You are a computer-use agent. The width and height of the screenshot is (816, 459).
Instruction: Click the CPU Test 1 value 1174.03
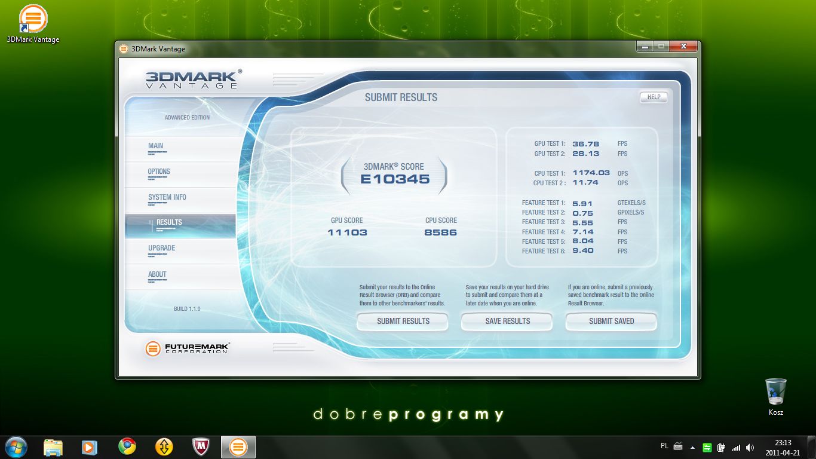[591, 173]
